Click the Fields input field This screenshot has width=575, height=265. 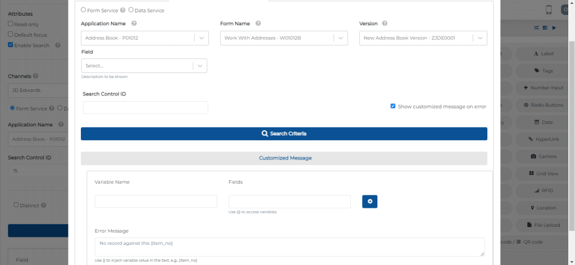[x=290, y=201]
